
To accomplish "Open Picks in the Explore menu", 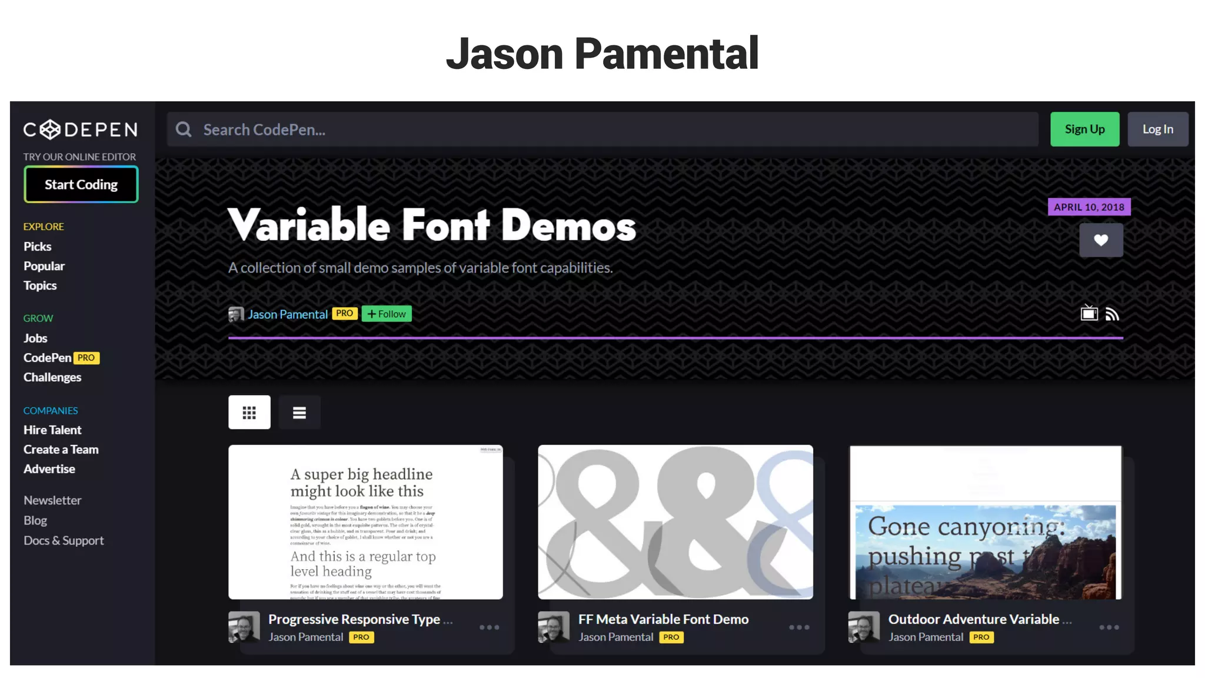I will [37, 247].
